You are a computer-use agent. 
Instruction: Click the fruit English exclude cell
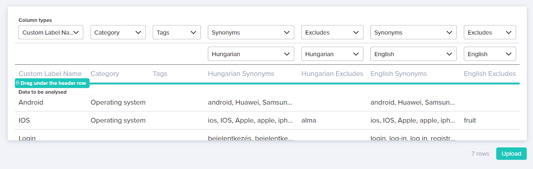click(x=470, y=121)
